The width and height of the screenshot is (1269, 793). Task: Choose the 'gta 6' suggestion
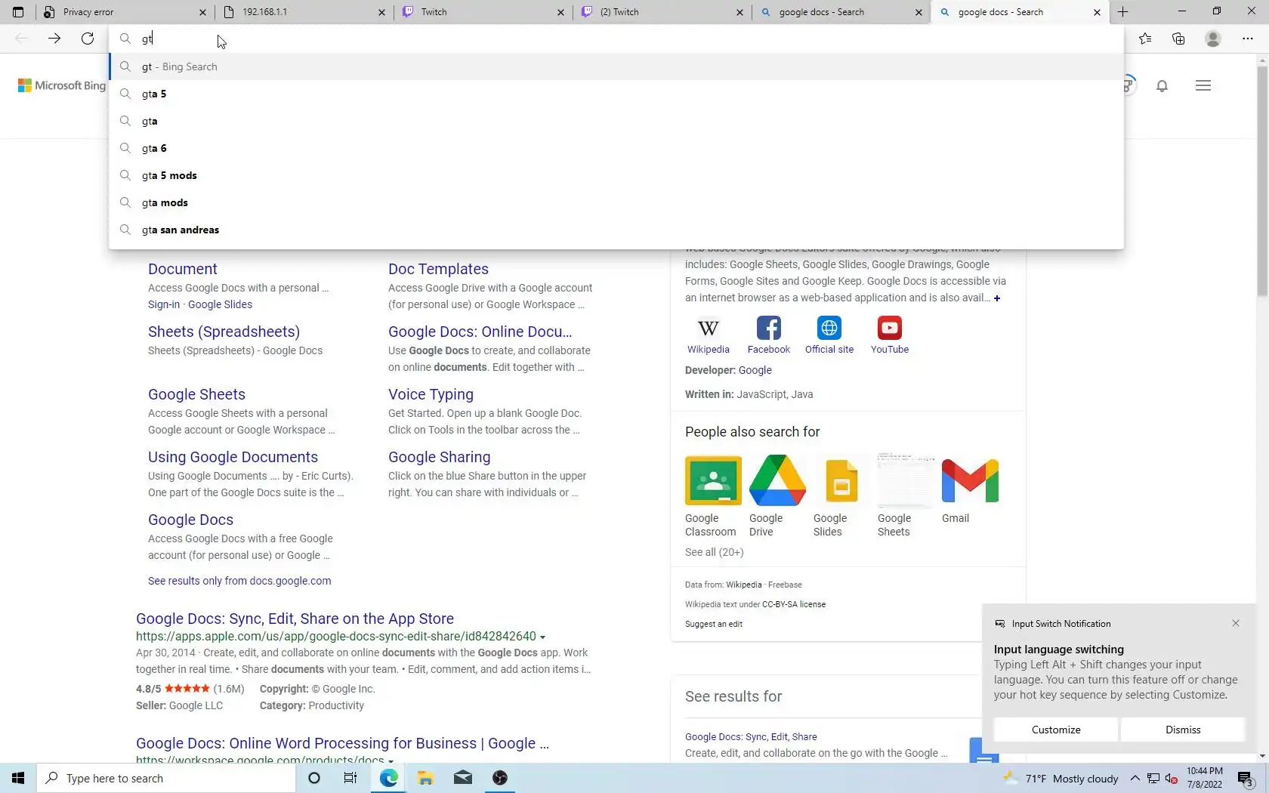616,148
